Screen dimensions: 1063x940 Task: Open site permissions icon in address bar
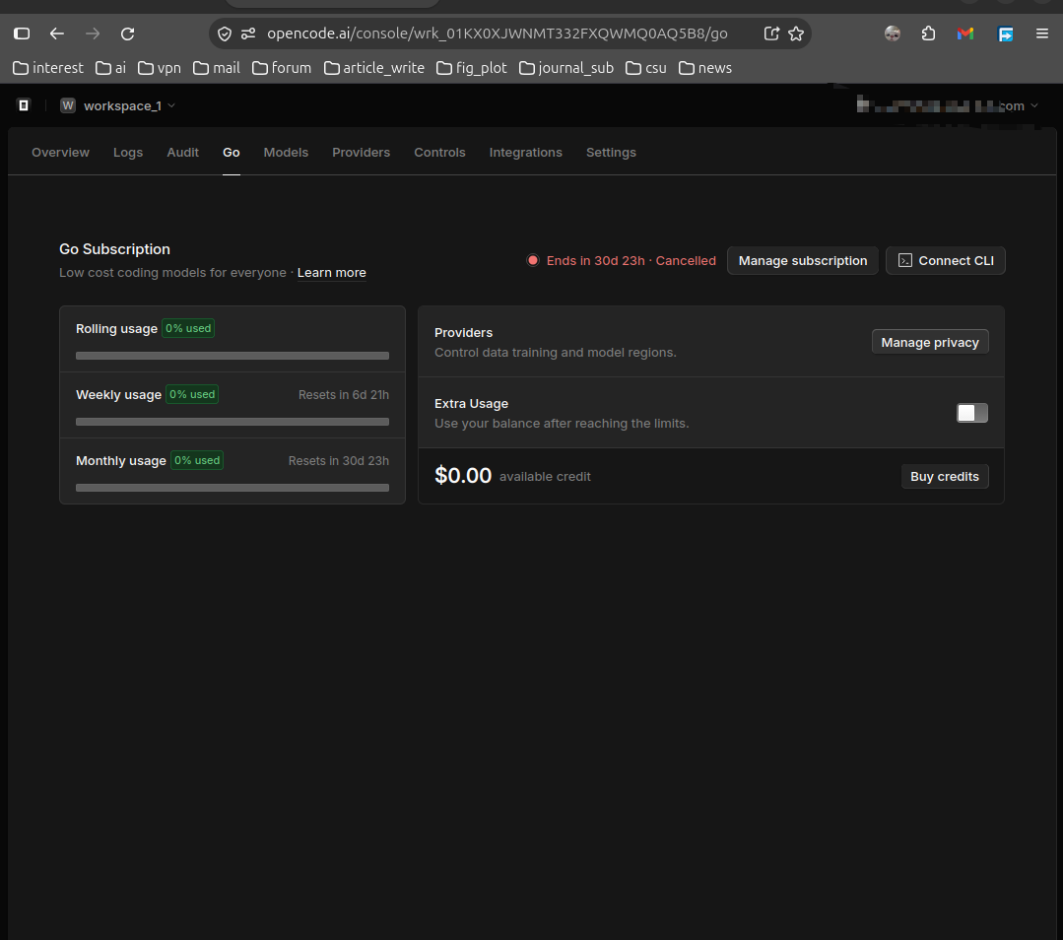[x=248, y=34]
